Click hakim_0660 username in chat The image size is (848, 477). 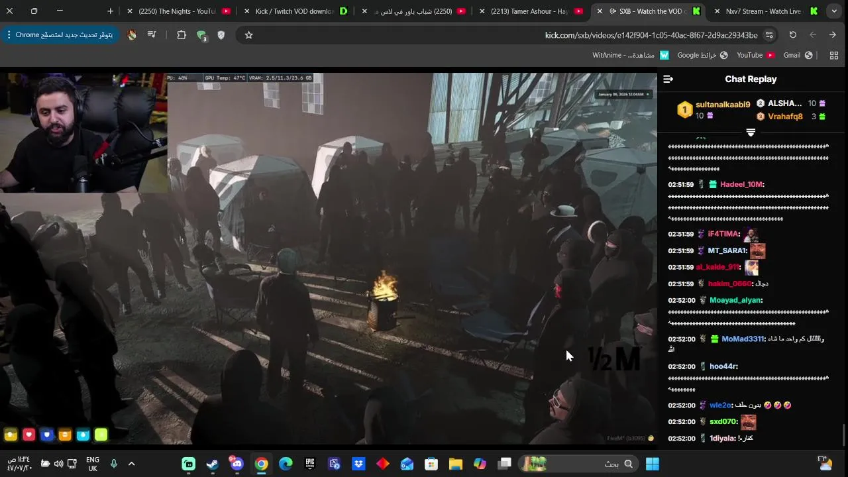tap(729, 284)
